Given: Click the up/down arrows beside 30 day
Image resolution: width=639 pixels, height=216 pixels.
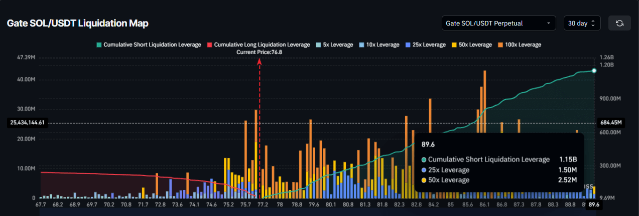Looking at the screenshot, I should coord(593,23).
